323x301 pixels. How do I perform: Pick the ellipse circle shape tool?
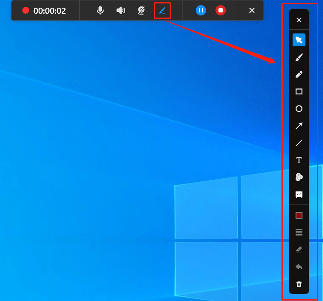point(299,108)
